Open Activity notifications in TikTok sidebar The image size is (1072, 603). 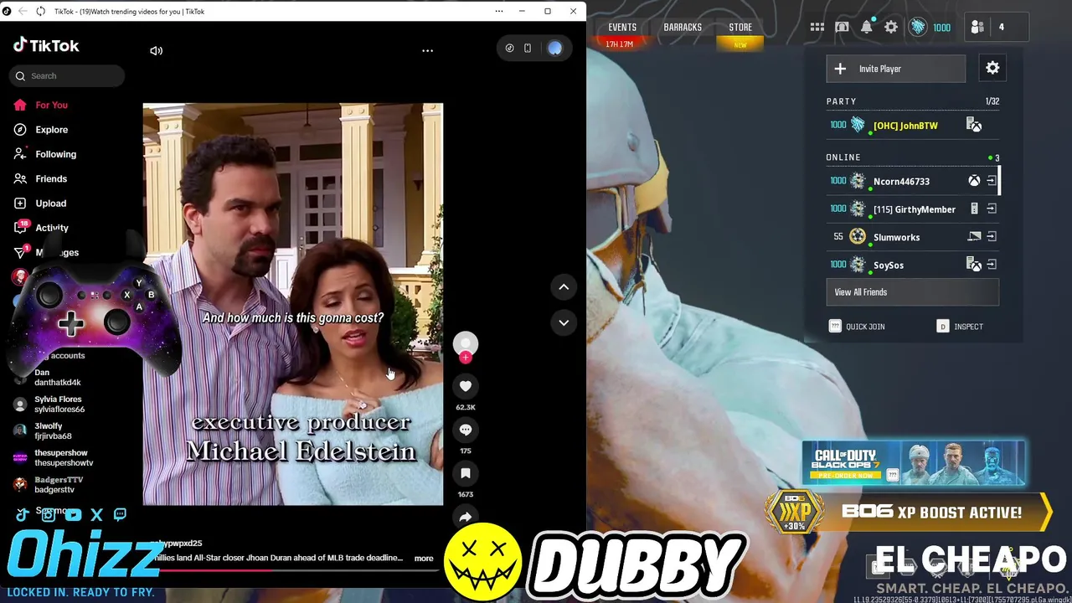42,228
